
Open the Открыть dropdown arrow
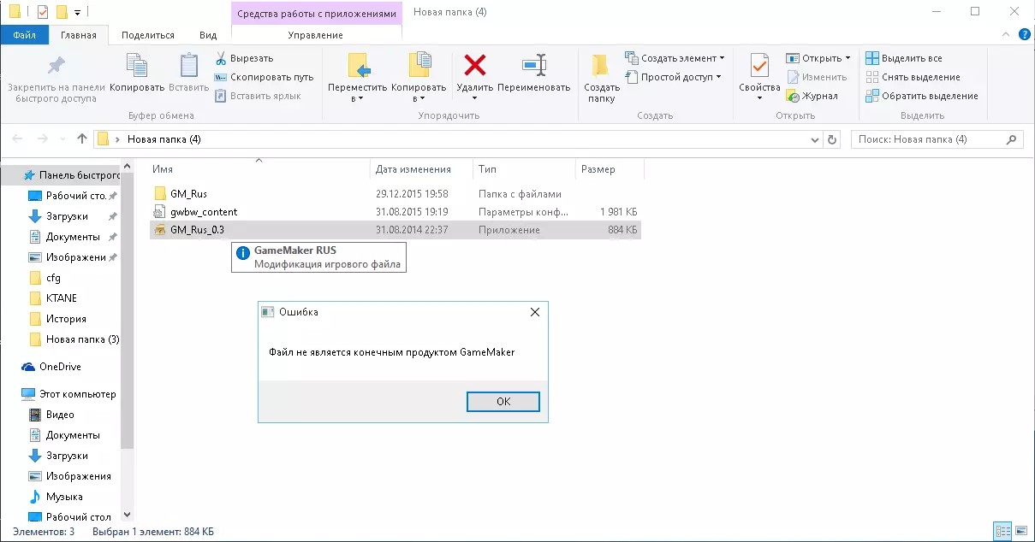pyautogui.click(x=848, y=58)
